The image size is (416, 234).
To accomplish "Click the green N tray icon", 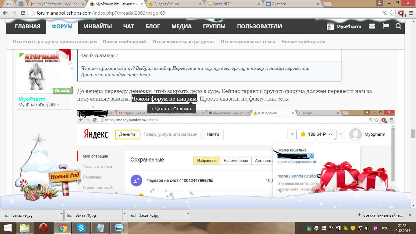I will 309,228.
